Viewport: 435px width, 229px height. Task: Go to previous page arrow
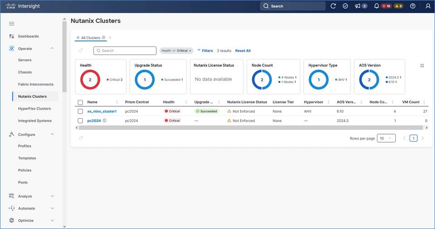pyautogui.click(x=404, y=138)
